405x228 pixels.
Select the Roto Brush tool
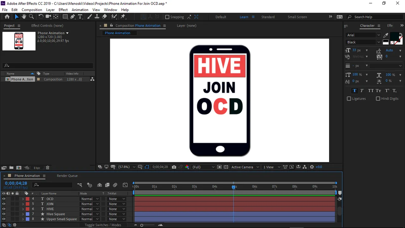click(x=114, y=17)
